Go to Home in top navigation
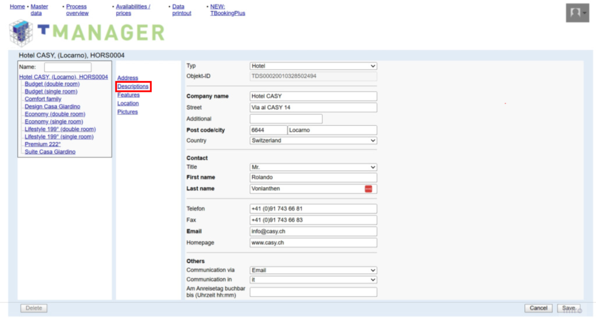596x327 pixels. (17, 6)
